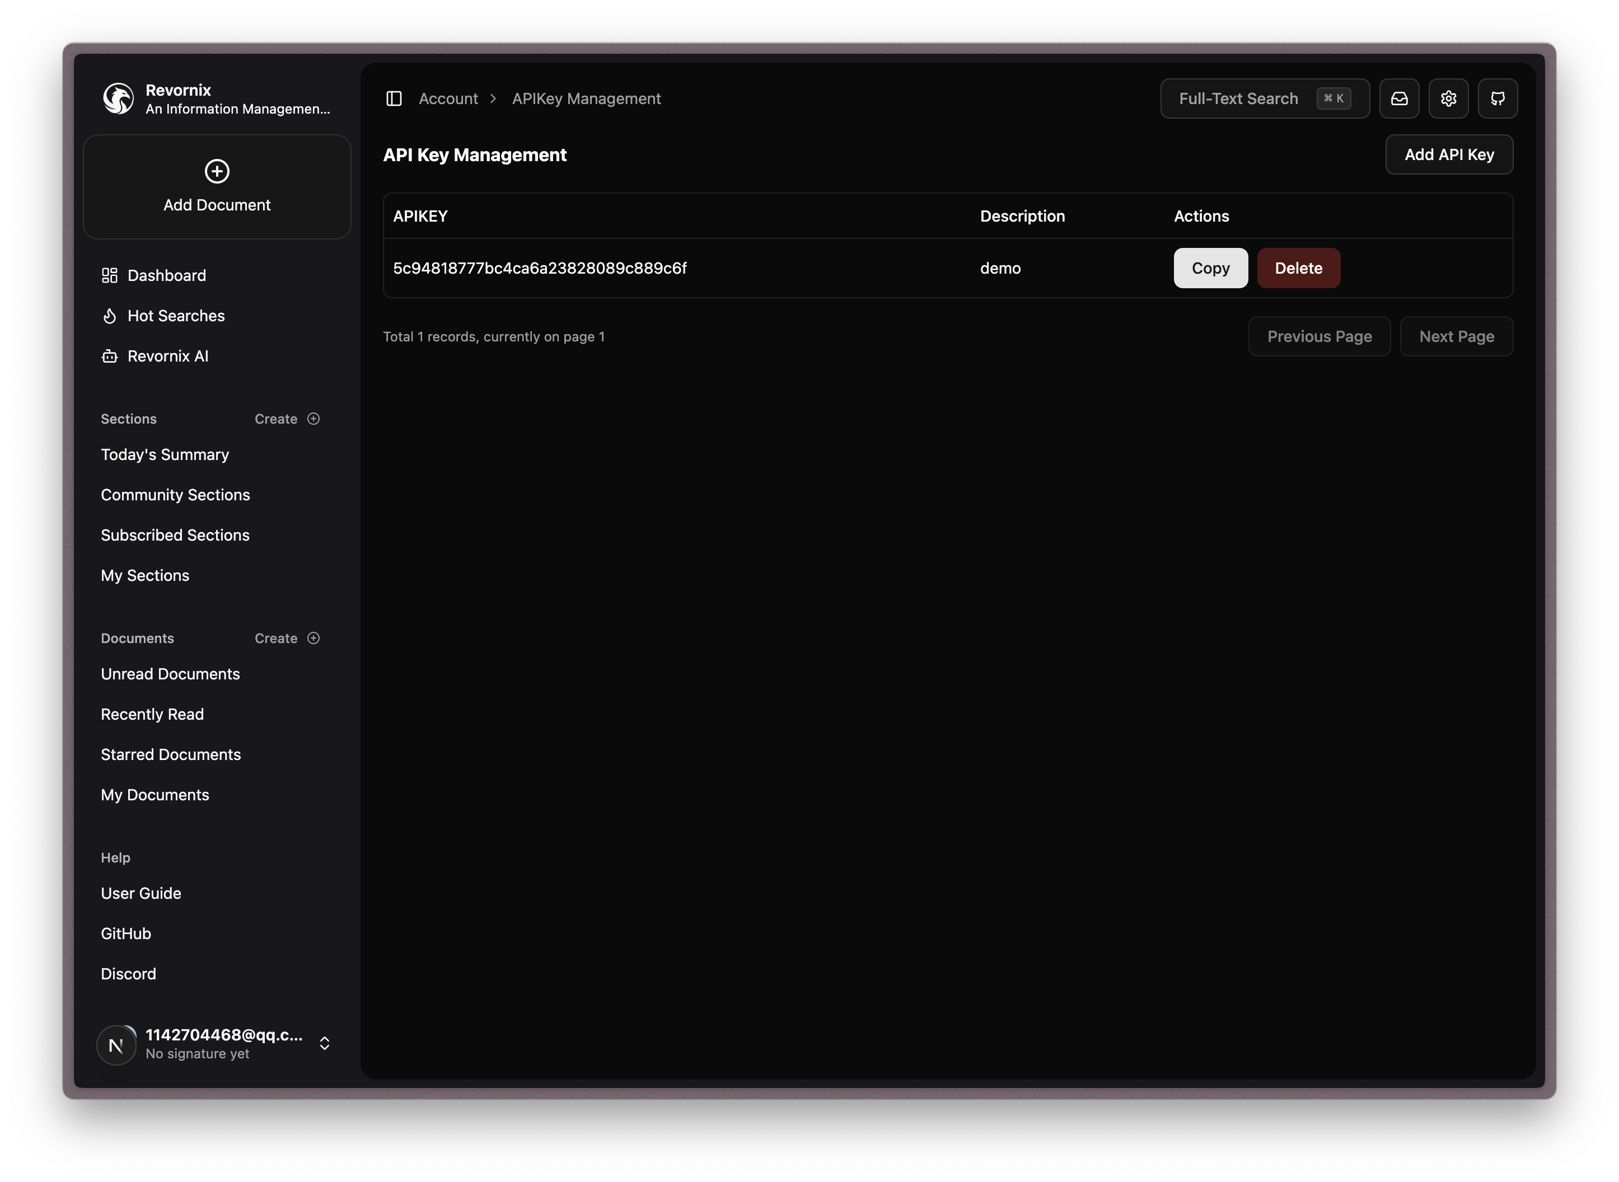This screenshot has width=1619, height=1182.
Task: Click the ⌘ K shortcut badge
Action: pyautogui.click(x=1333, y=98)
